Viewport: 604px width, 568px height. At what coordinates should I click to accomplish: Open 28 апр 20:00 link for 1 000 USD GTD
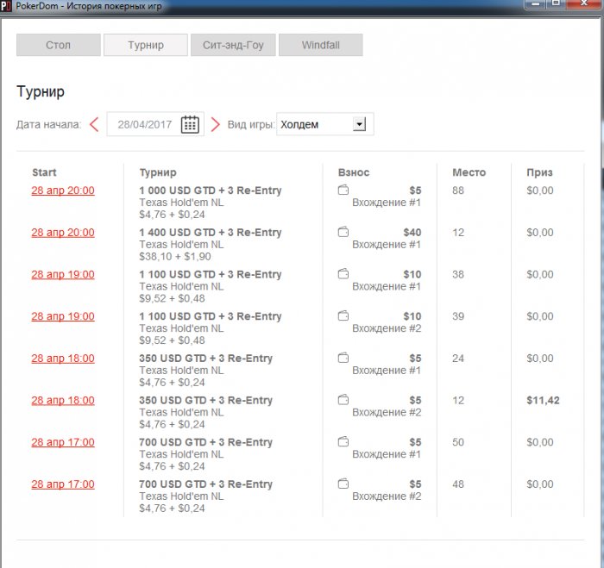click(x=63, y=190)
